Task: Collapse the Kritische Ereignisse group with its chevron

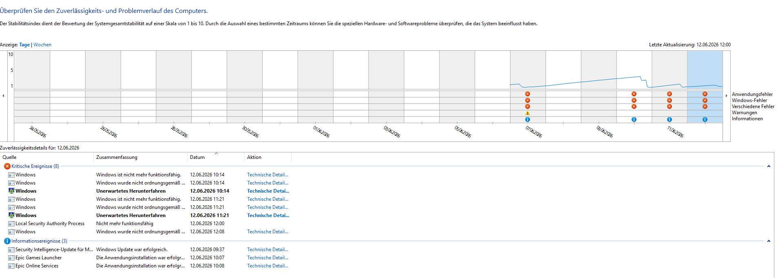Action: tap(769, 166)
